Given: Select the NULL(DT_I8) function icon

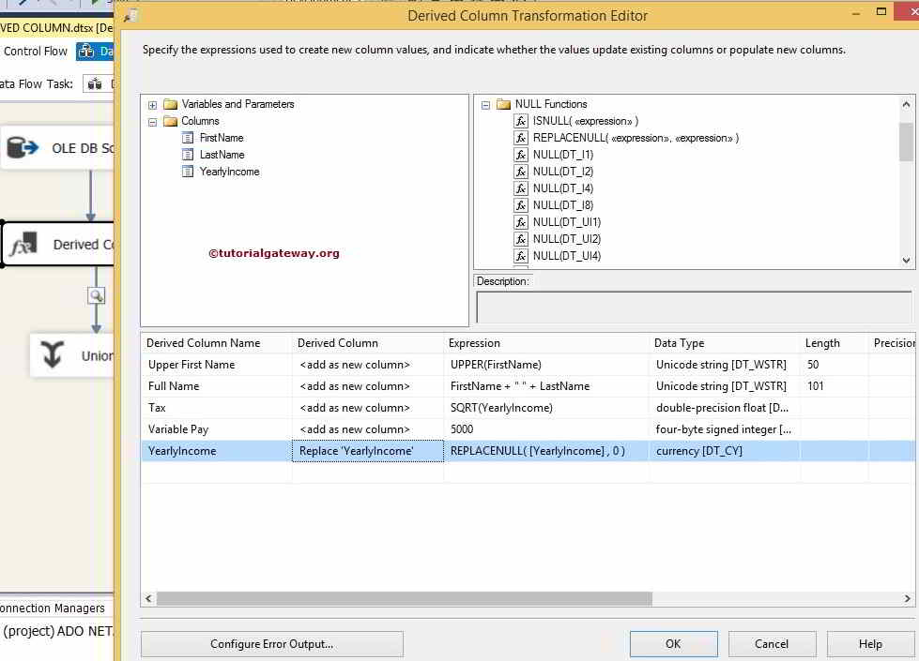Looking at the screenshot, I should click(520, 205).
